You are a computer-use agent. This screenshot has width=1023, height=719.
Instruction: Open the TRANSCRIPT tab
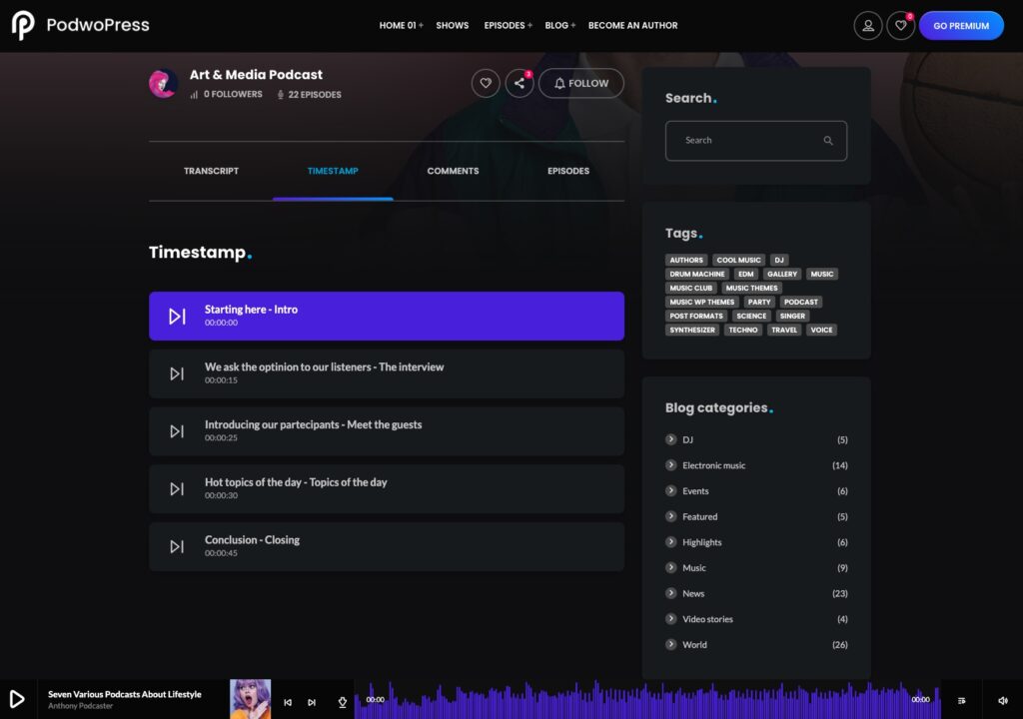[x=211, y=171]
